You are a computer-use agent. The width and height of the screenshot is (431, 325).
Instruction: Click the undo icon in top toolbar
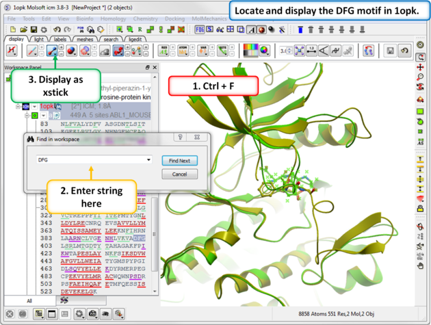point(57,30)
